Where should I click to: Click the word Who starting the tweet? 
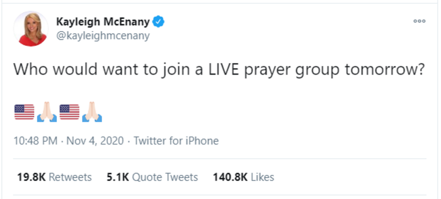[29, 70]
